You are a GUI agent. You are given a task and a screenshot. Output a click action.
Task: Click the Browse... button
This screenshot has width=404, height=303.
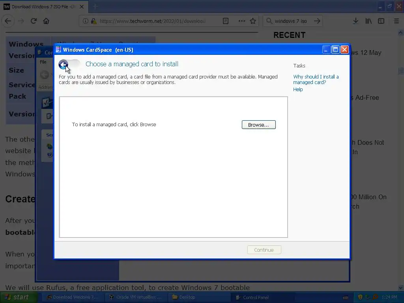(259, 125)
